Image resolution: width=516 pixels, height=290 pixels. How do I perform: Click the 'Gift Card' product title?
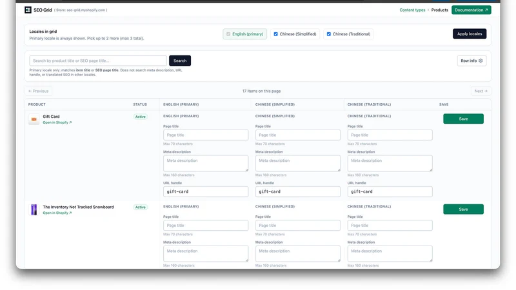tap(51, 117)
